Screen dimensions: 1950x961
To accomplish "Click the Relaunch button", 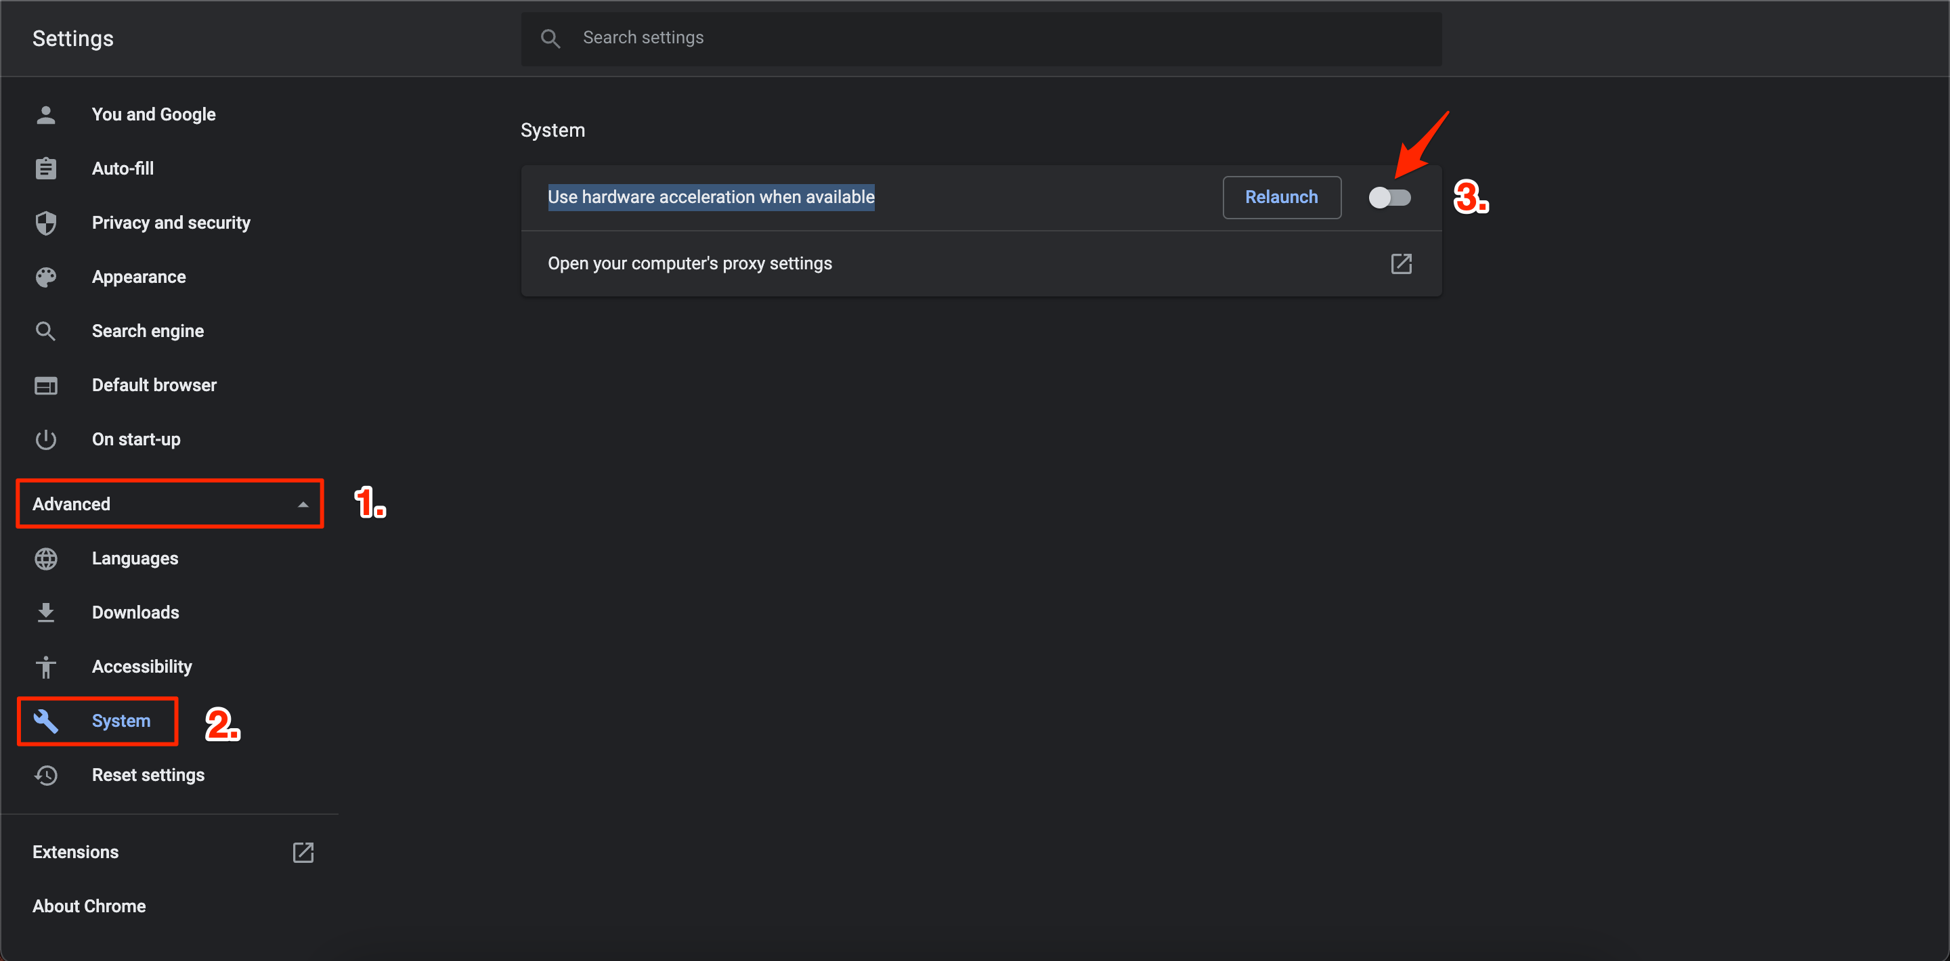I will click(1281, 196).
